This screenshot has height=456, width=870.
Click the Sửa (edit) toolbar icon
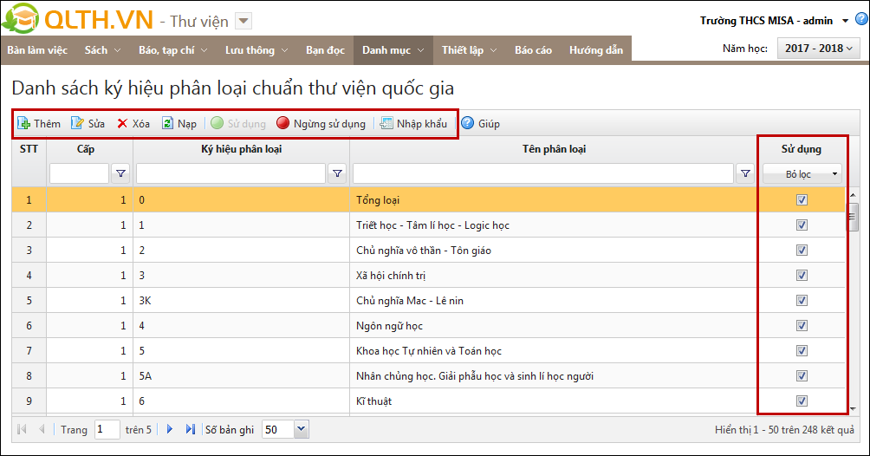(x=78, y=123)
